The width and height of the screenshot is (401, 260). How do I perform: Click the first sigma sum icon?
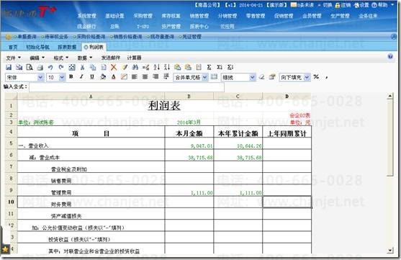point(209,67)
